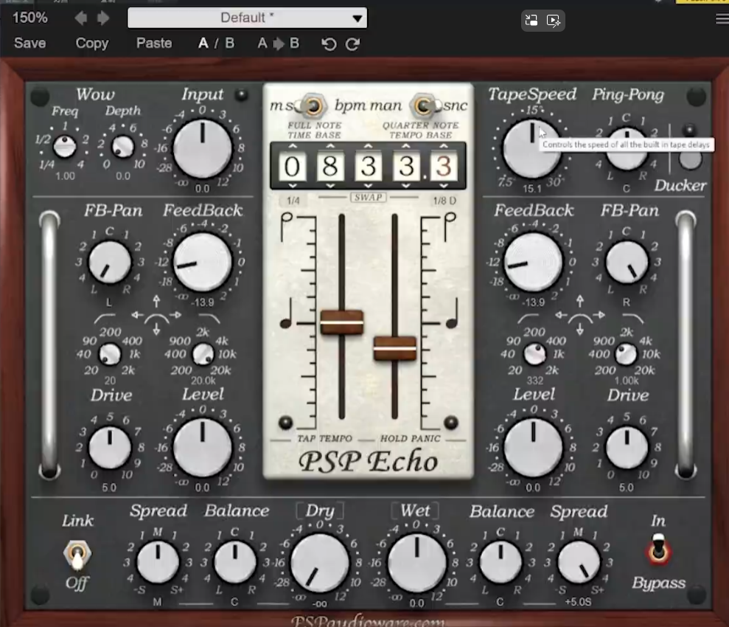Click the band-pass curve icon in right delay section
Screen dimensions: 729x627
pos(580,319)
